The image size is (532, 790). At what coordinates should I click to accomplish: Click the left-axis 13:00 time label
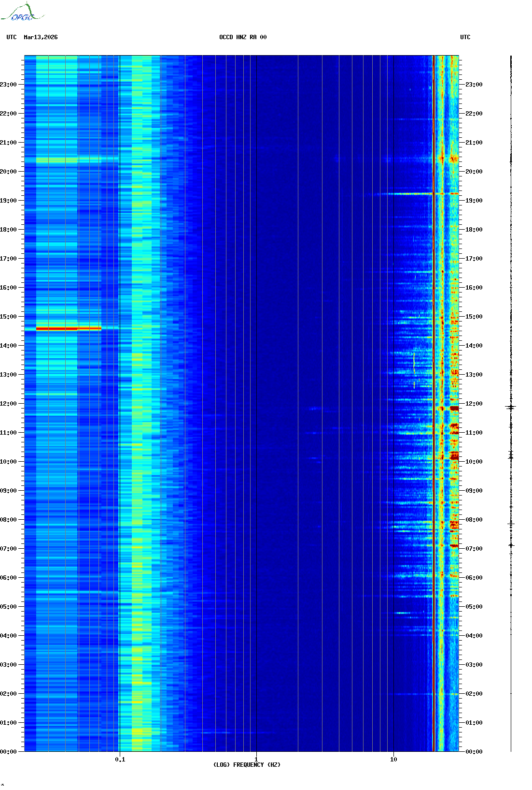pyautogui.click(x=8, y=375)
